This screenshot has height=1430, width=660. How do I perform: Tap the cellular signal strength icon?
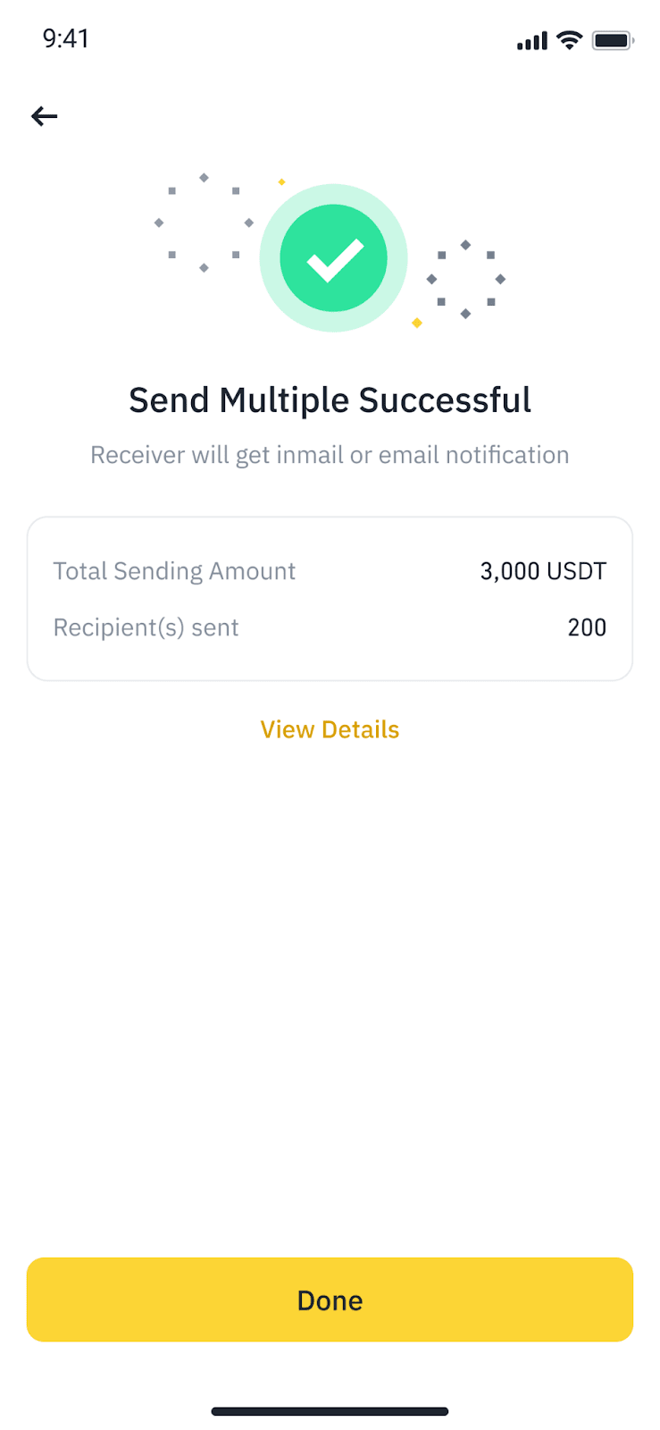click(x=531, y=40)
